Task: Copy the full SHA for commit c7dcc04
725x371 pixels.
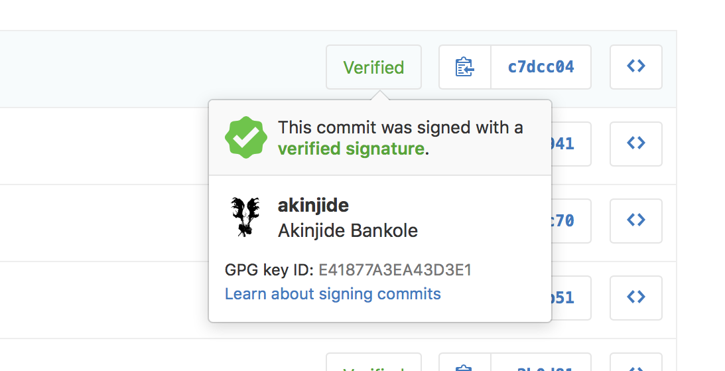Action: (465, 67)
